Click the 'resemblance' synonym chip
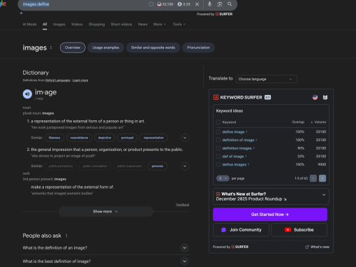The image size is (356, 267). [79, 138]
